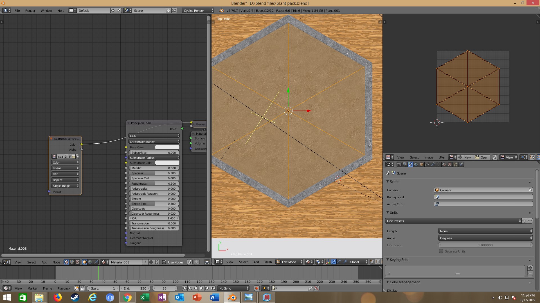Open the Object cube properties tab

pos(422,164)
